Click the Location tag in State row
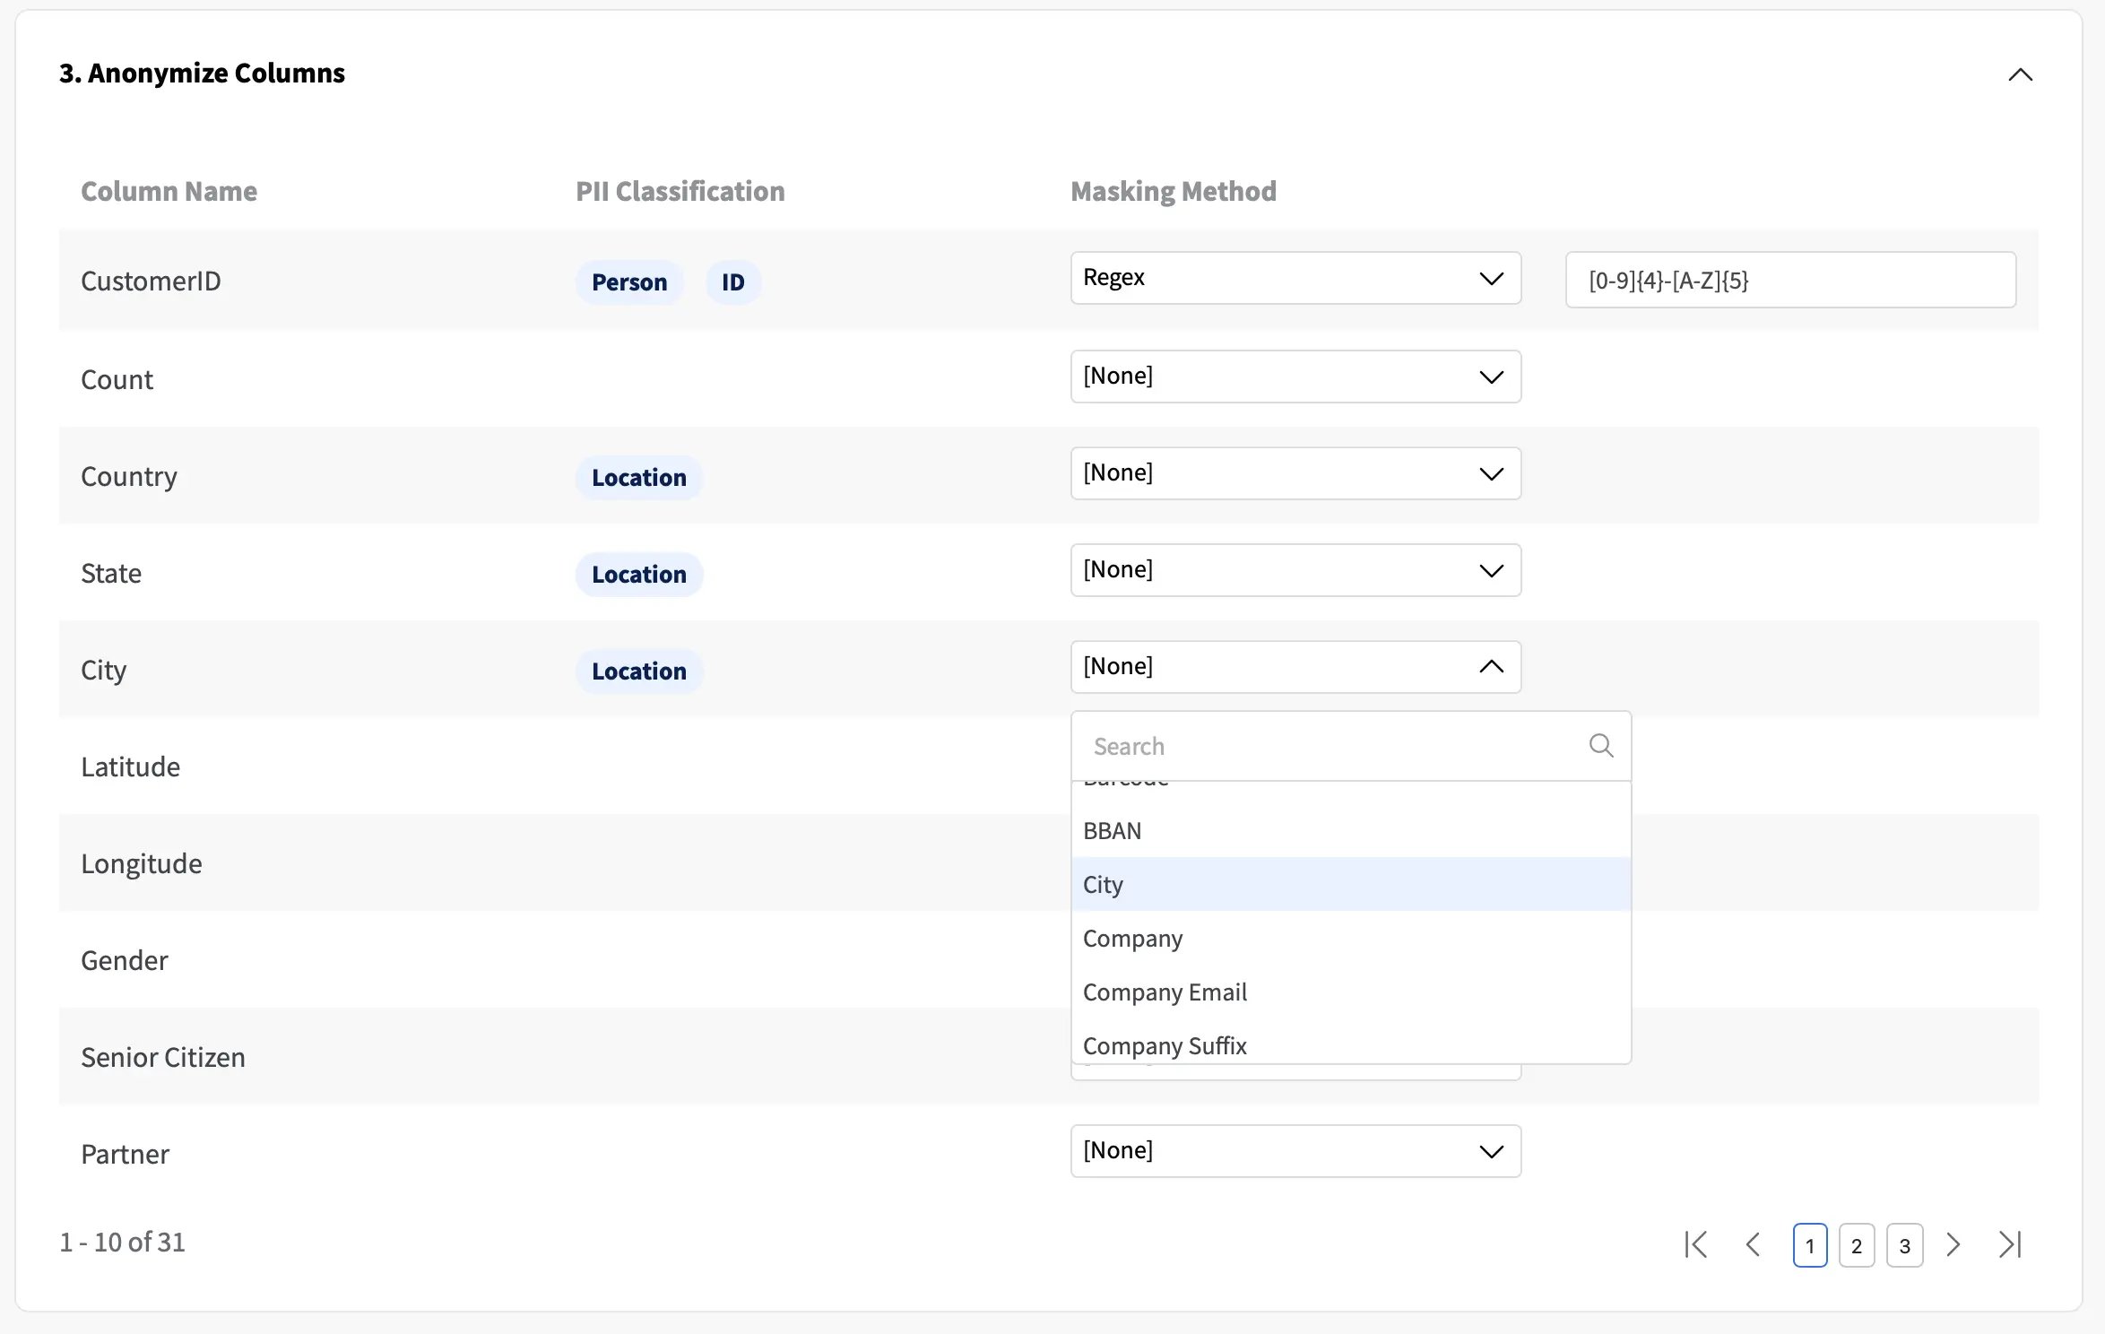The image size is (2105, 1334). click(639, 575)
